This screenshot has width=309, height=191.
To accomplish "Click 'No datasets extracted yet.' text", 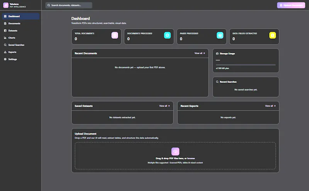I will [x=122, y=118].
